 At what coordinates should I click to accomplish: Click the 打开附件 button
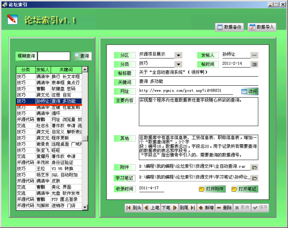pos(212,189)
